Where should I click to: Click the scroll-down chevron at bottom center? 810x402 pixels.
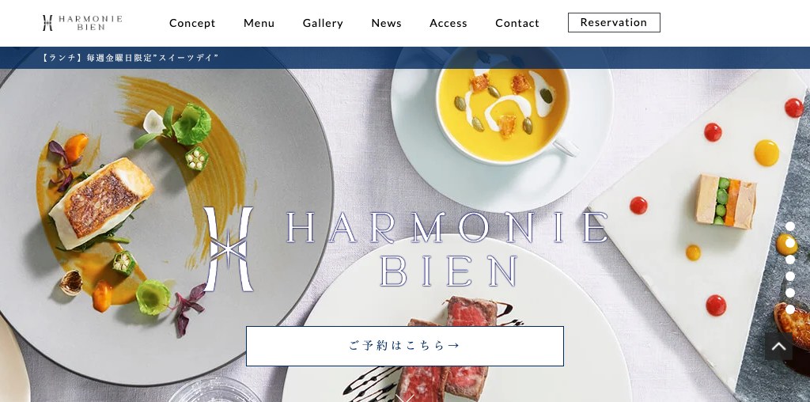pos(405,398)
